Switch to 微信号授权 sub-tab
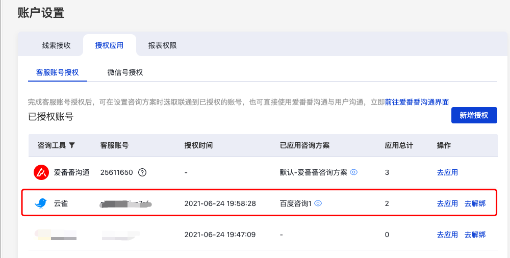Image resolution: width=510 pixels, height=258 pixels. click(x=125, y=72)
